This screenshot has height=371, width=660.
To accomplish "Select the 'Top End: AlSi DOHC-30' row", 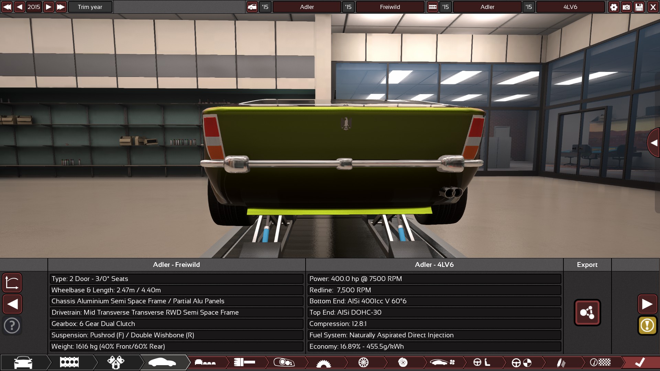I will 434,312.
